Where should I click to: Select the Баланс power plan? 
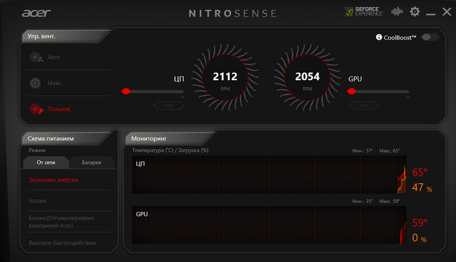(38, 201)
